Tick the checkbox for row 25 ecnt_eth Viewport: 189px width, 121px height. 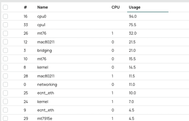point(5,93)
